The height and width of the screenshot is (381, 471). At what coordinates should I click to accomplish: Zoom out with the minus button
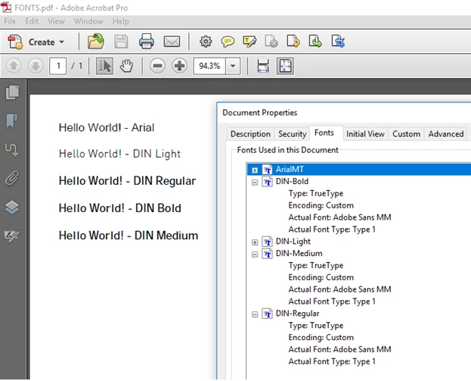click(x=158, y=66)
